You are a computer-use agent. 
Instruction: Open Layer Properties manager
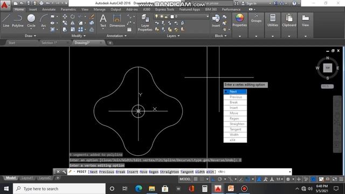pyautogui.click(x=145, y=23)
